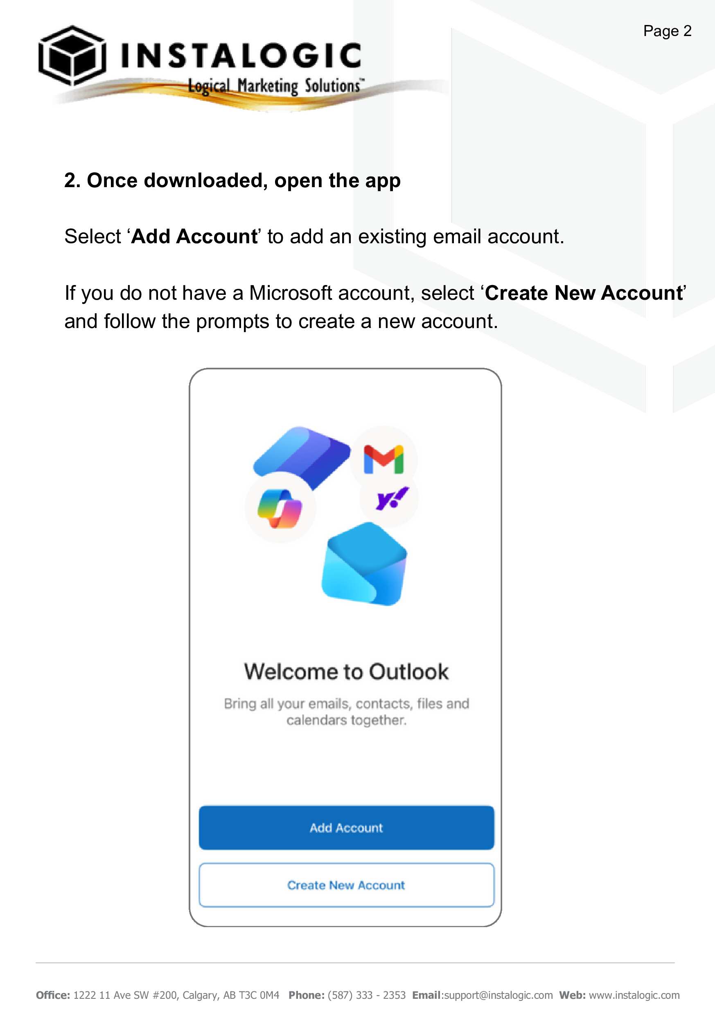Click the Yahoo Mail icon

click(391, 498)
